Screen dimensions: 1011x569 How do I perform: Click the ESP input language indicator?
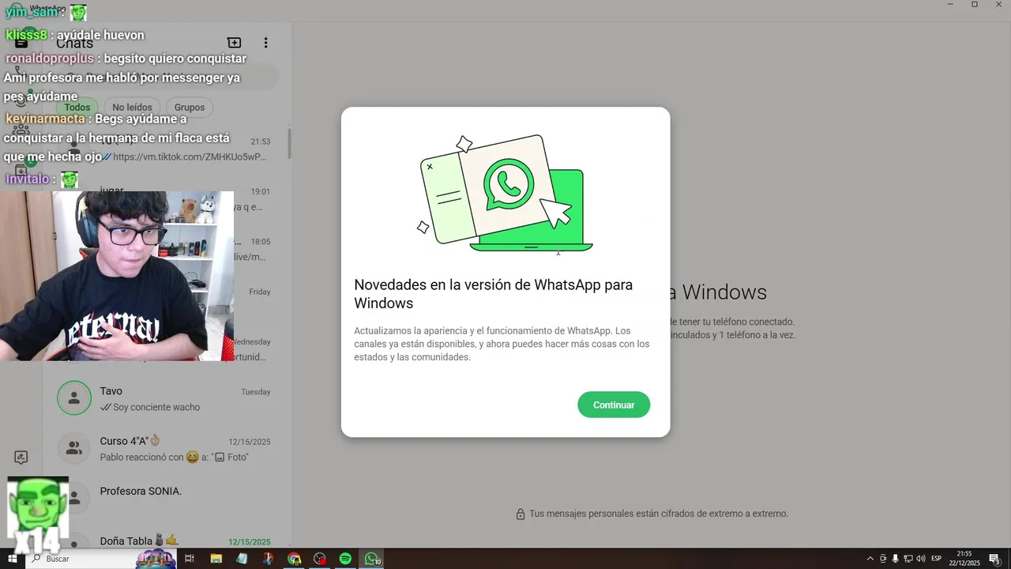[937, 559]
